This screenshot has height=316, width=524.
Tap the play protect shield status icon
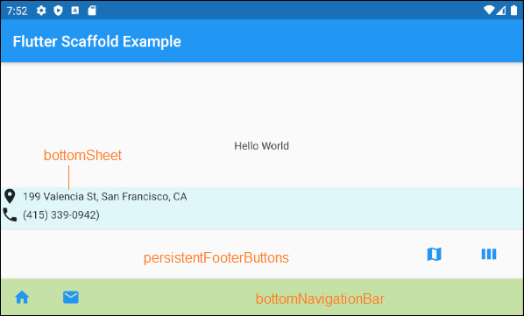pos(58,11)
